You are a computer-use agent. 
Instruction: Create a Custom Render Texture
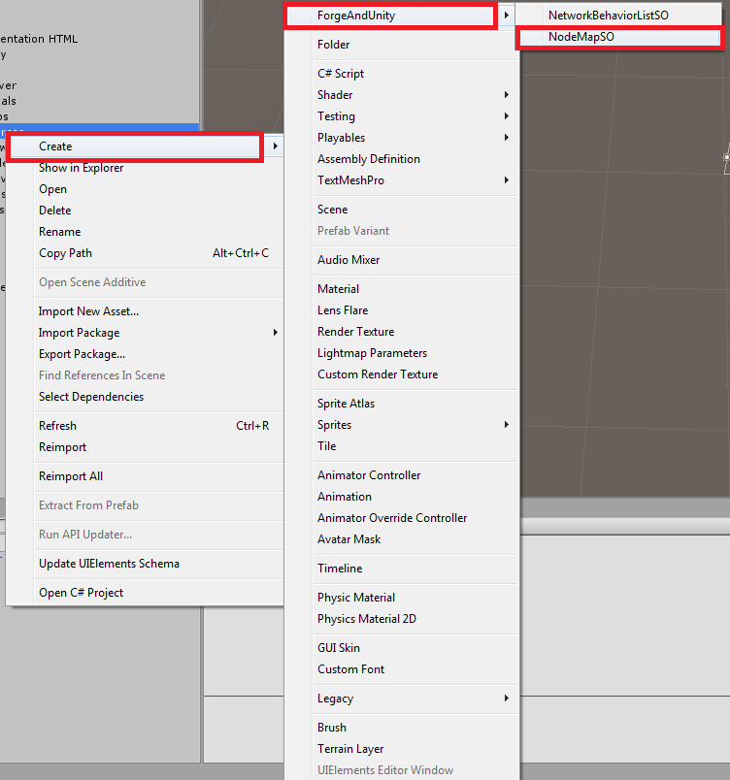402,374
